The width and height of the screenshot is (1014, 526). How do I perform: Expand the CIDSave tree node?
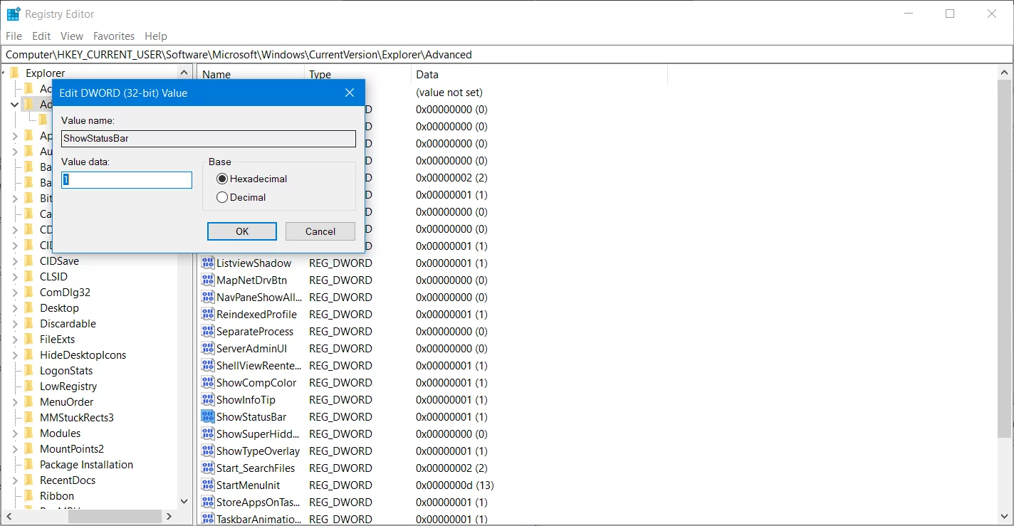click(15, 261)
